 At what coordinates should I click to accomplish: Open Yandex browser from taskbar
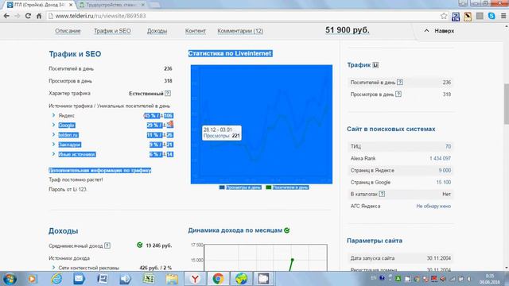(x=195, y=279)
